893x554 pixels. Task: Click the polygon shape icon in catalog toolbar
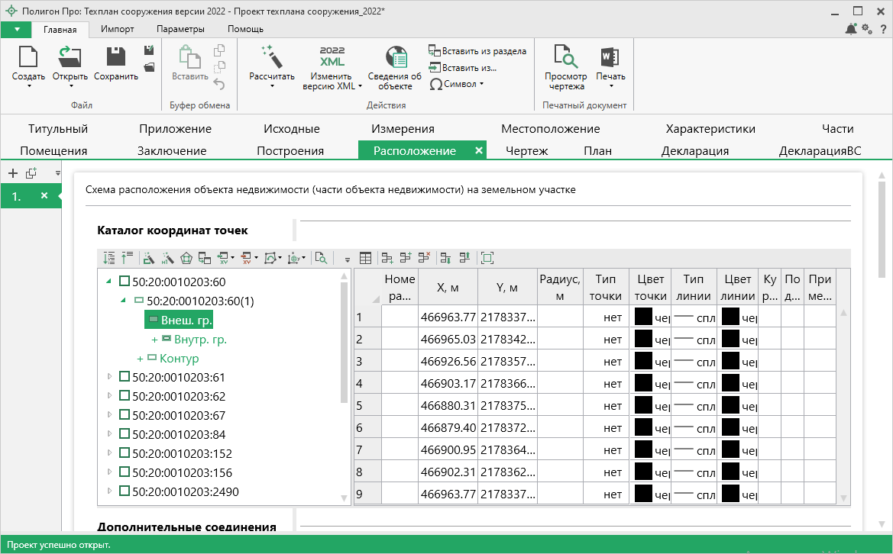pyautogui.click(x=186, y=259)
